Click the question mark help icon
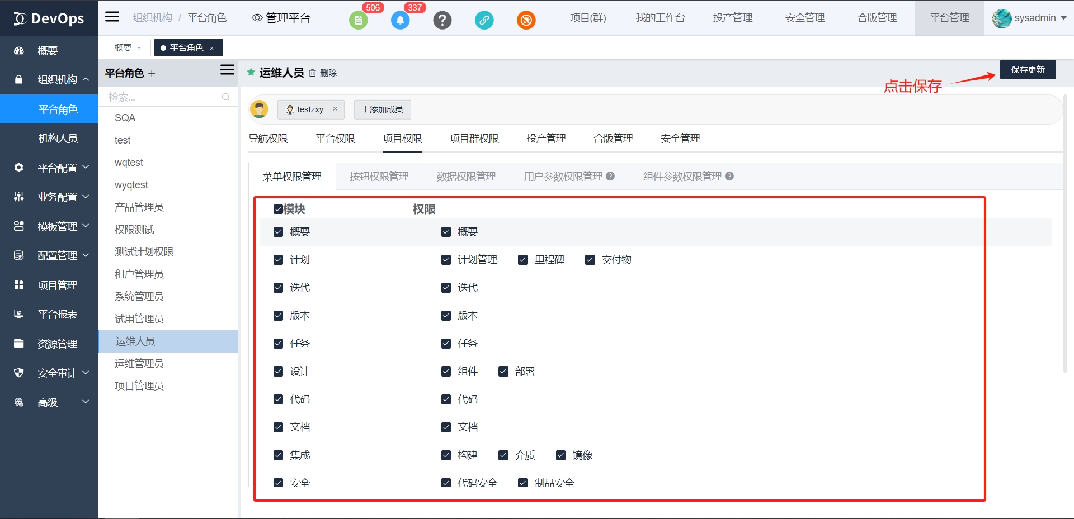This screenshot has width=1074, height=519. click(x=442, y=20)
